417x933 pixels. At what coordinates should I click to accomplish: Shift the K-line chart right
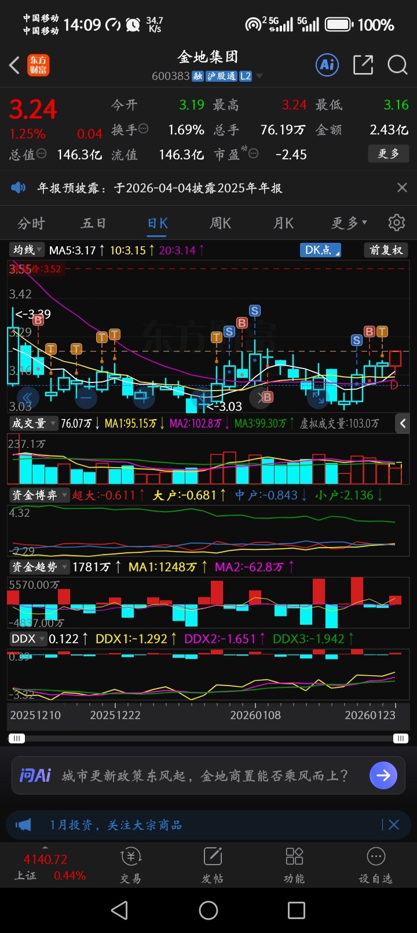(261, 398)
